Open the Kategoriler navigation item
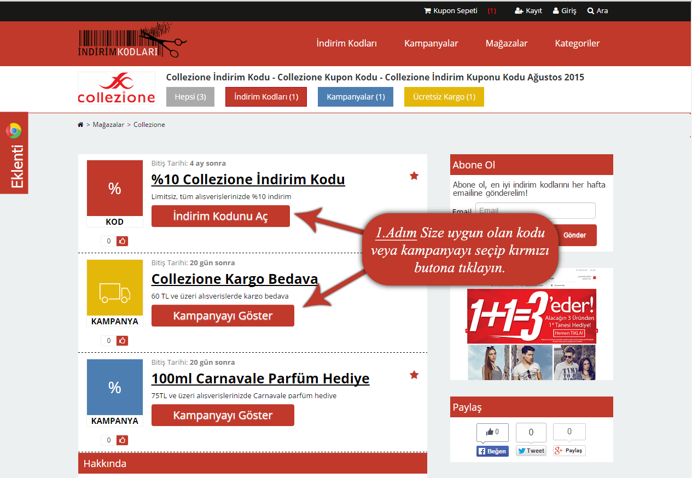This screenshot has height=478, width=692. coord(577,43)
